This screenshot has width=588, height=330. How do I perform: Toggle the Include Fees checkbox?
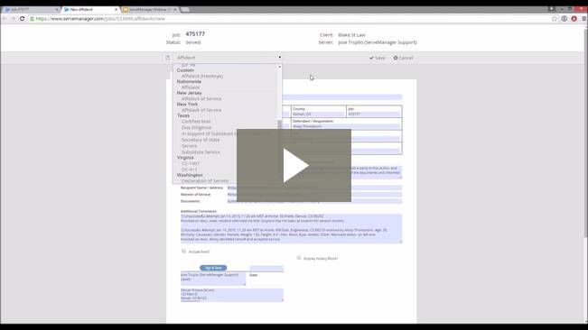(x=183, y=251)
